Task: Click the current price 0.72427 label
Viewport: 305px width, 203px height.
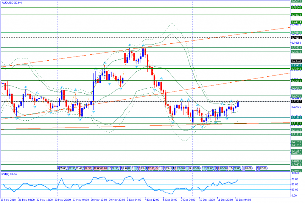Action: pyautogui.click(x=296, y=101)
